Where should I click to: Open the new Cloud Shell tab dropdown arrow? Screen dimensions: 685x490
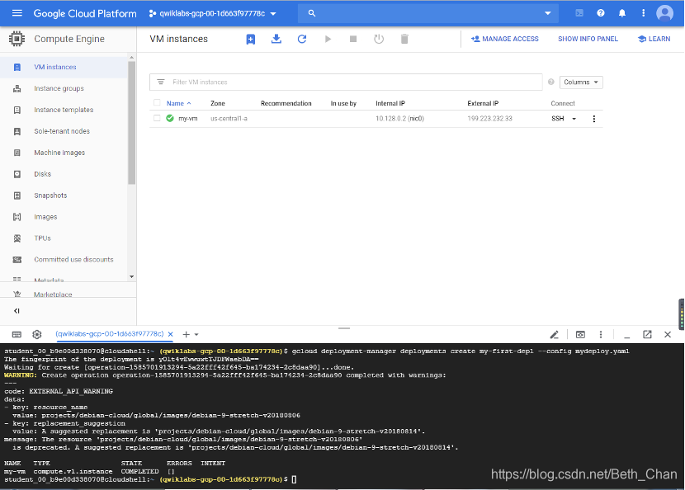click(x=196, y=335)
